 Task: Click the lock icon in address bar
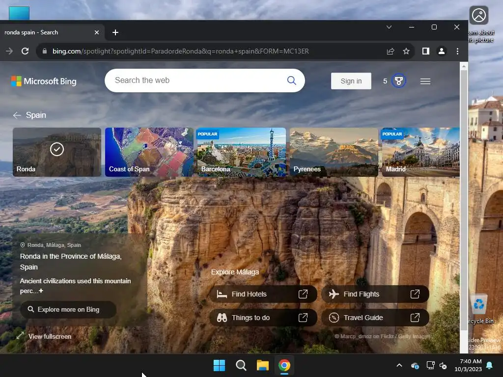click(45, 51)
